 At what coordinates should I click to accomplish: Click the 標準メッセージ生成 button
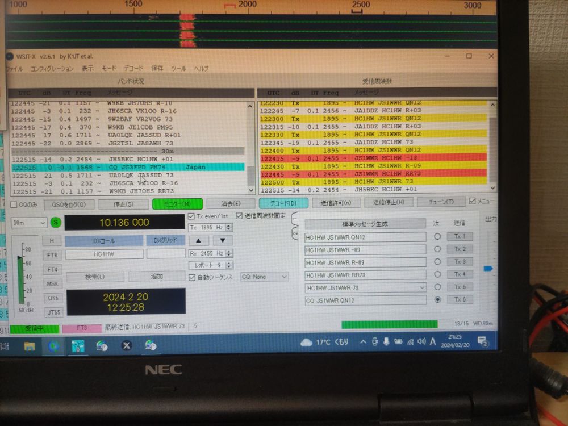(365, 224)
